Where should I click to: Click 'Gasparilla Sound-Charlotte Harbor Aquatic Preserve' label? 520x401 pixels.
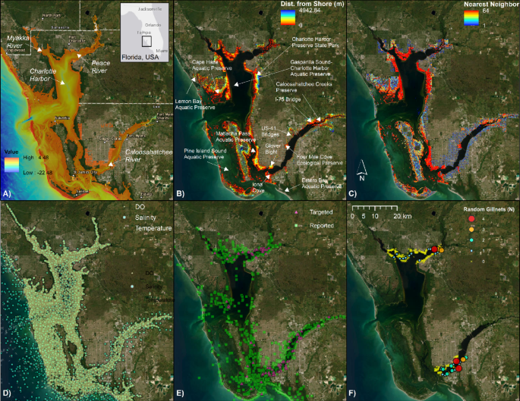click(310, 68)
